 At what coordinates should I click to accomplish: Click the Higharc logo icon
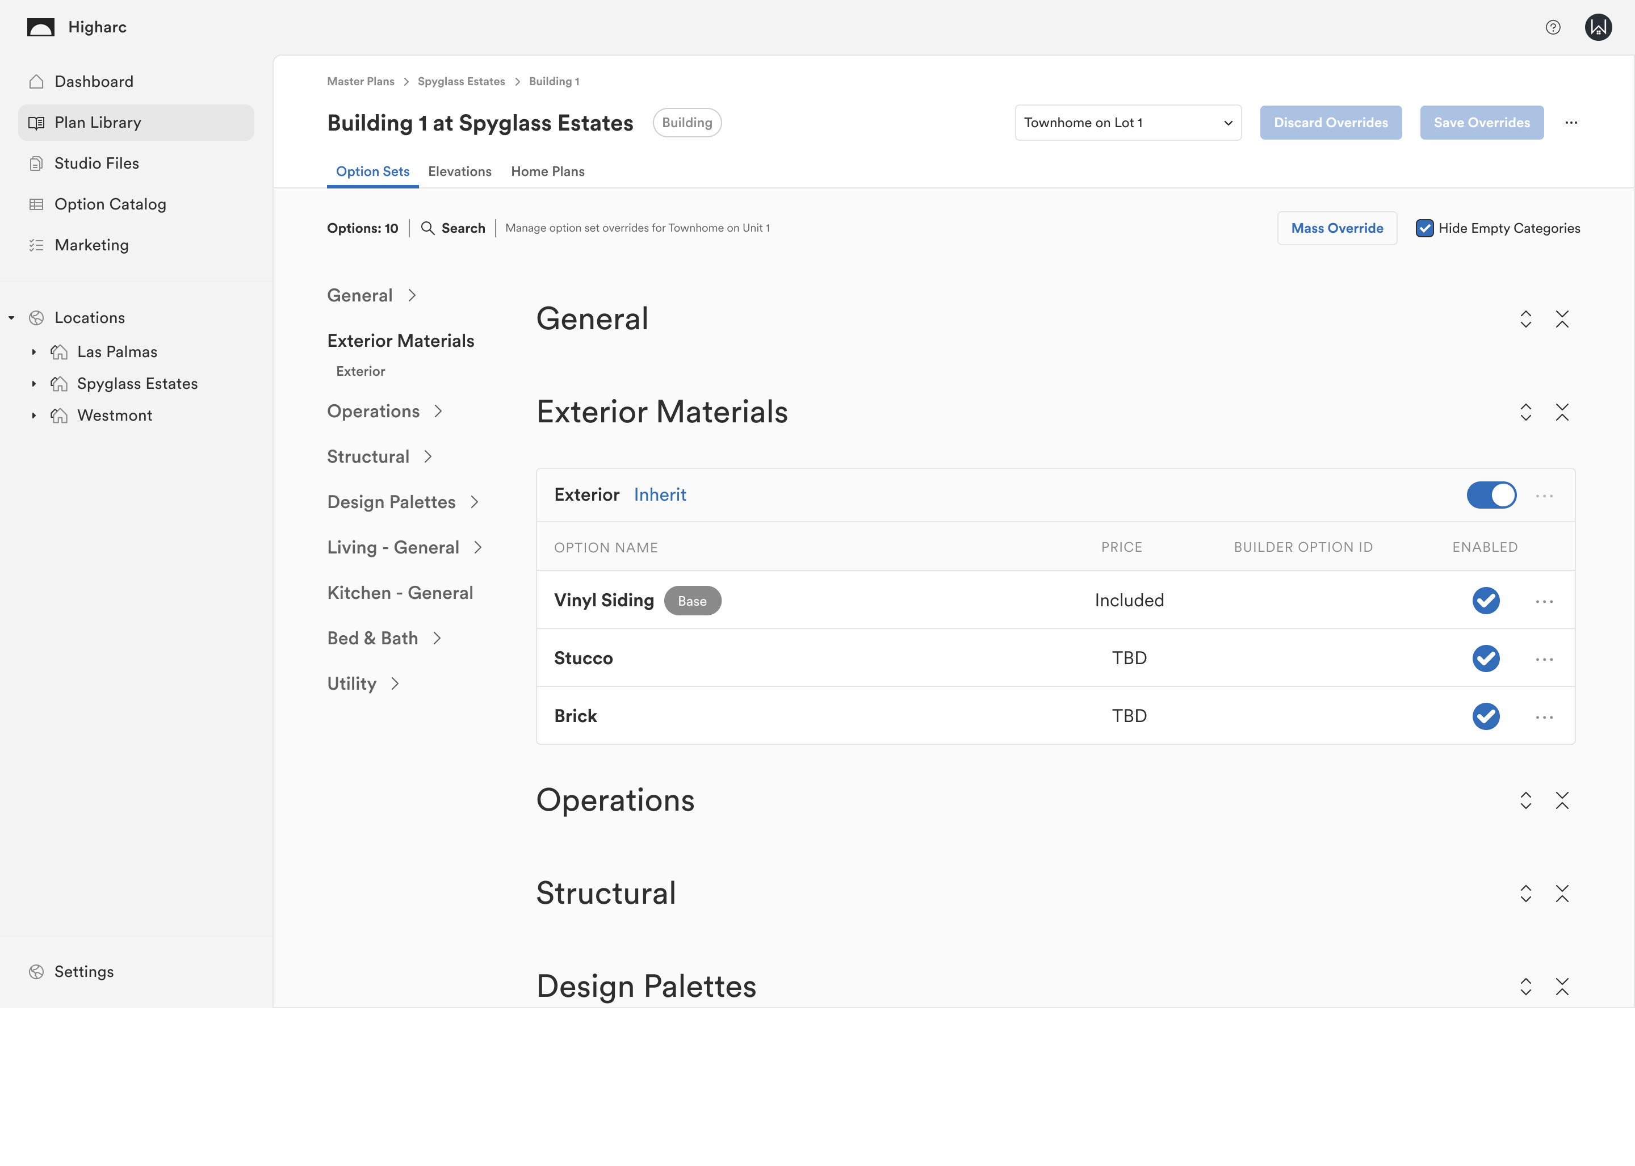pyautogui.click(x=41, y=27)
